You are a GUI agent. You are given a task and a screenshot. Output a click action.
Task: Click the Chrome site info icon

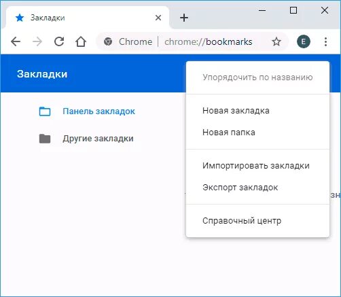(108, 41)
